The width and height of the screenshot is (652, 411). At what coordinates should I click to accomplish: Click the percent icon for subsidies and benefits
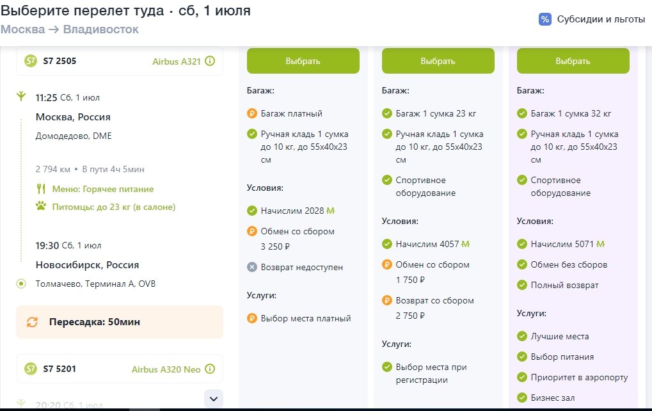tap(545, 19)
